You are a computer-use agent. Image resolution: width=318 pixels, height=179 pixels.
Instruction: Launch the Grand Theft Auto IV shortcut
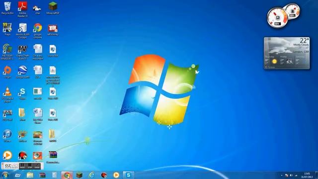click(22, 52)
